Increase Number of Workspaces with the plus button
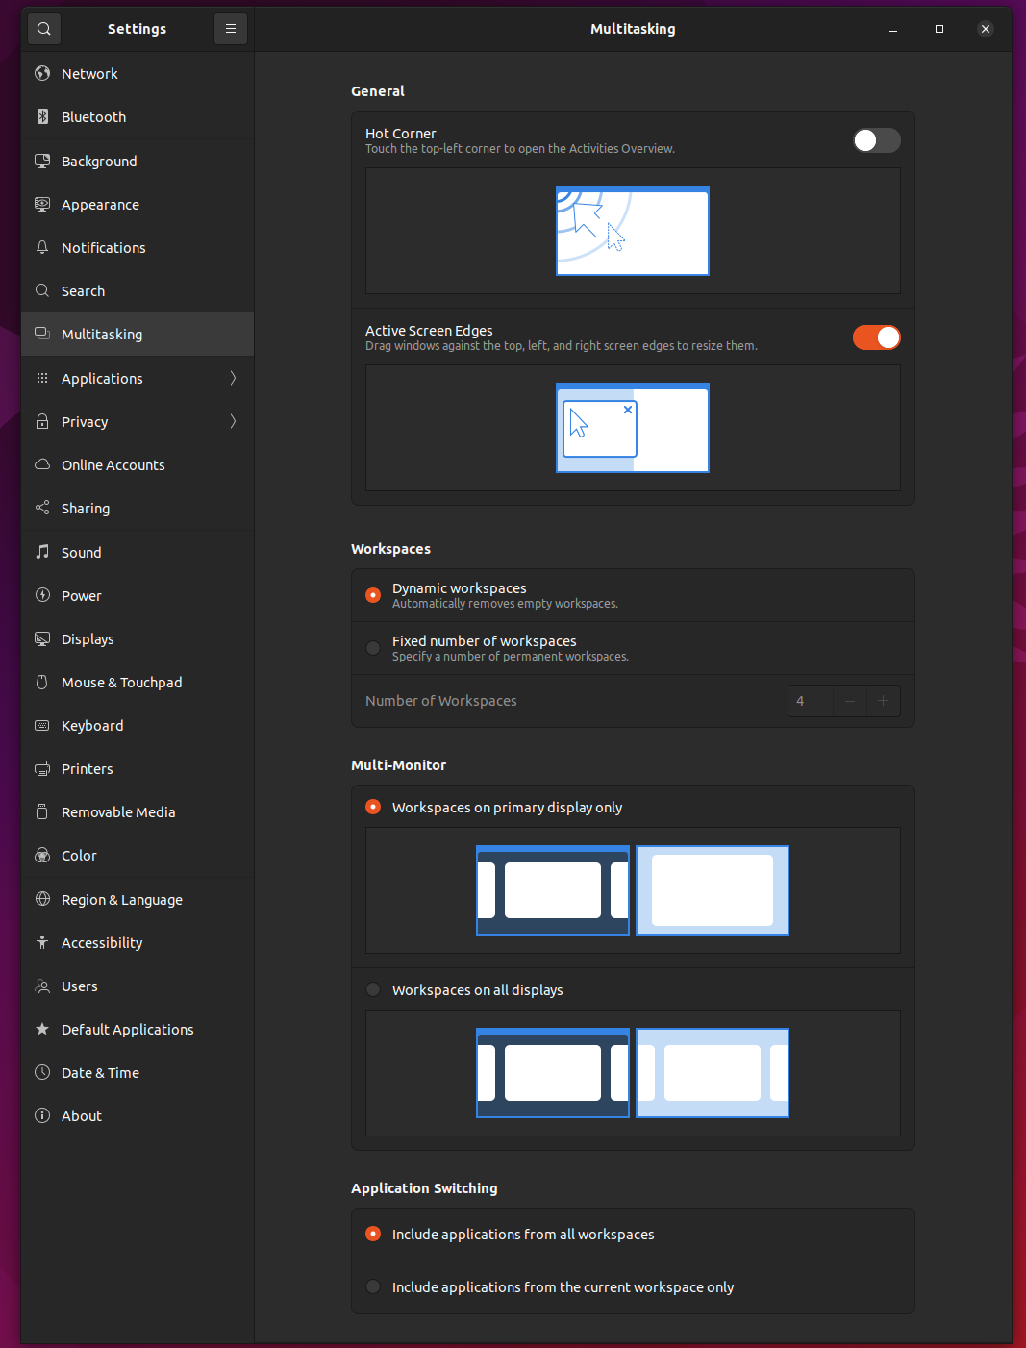 [884, 701]
